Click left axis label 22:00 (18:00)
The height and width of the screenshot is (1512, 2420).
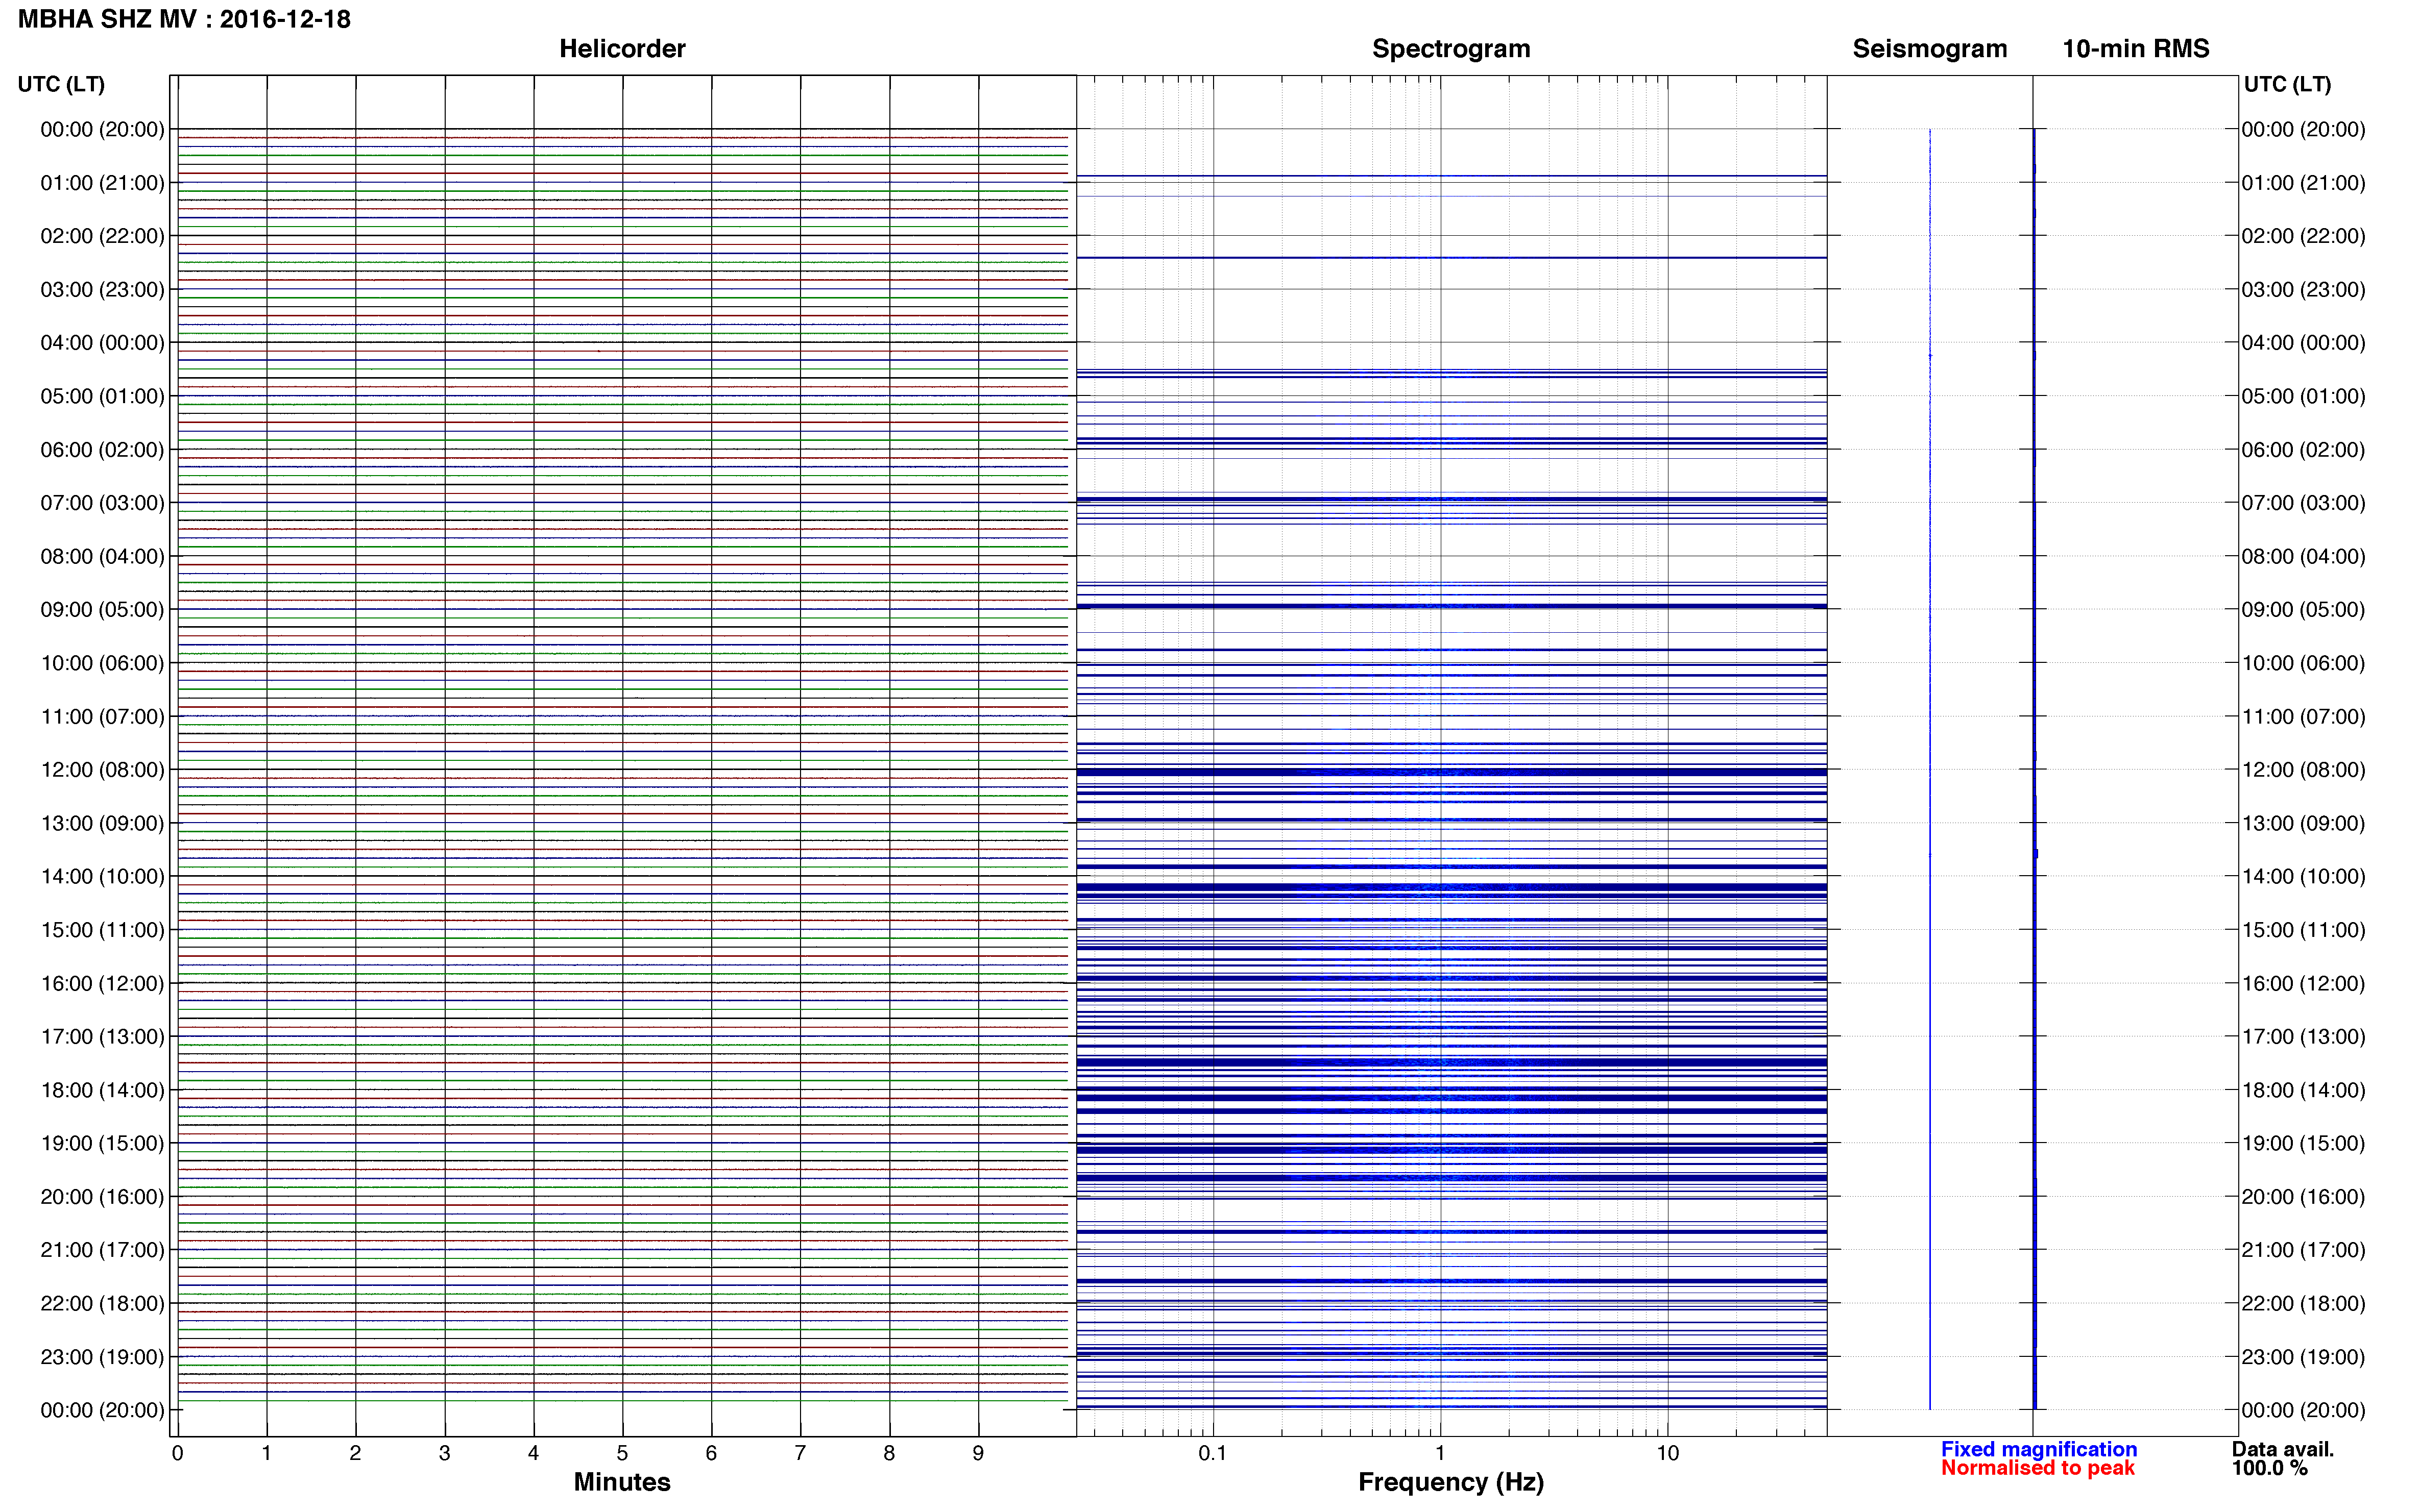point(102,1303)
